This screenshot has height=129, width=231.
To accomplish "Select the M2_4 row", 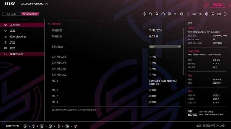I will tap(116, 102).
